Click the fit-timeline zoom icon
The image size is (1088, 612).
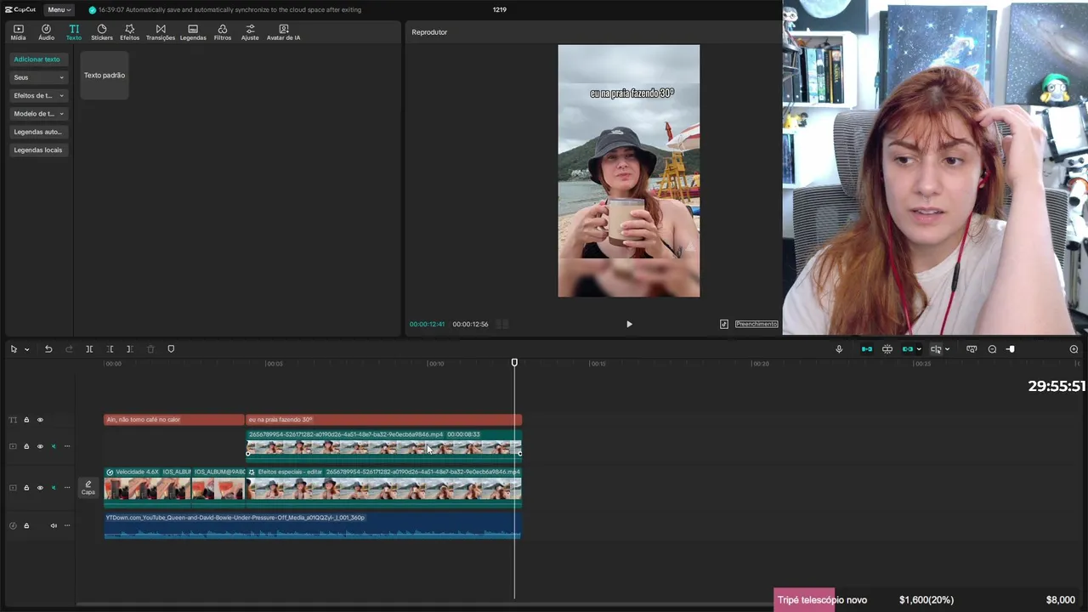point(972,349)
